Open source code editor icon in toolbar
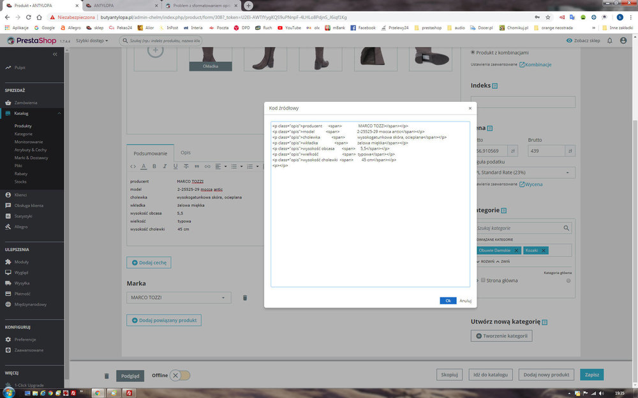Screen dimensions: 638x398 (133, 166)
